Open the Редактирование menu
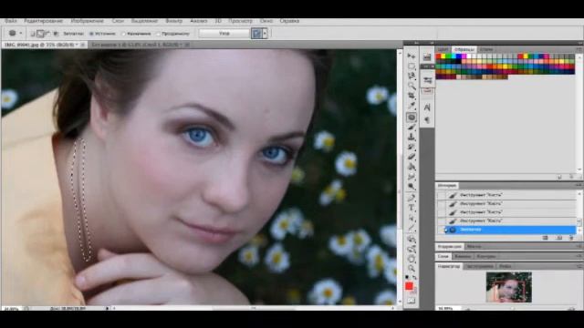This screenshot has width=584, height=328. pyautogui.click(x=43, y=21)
